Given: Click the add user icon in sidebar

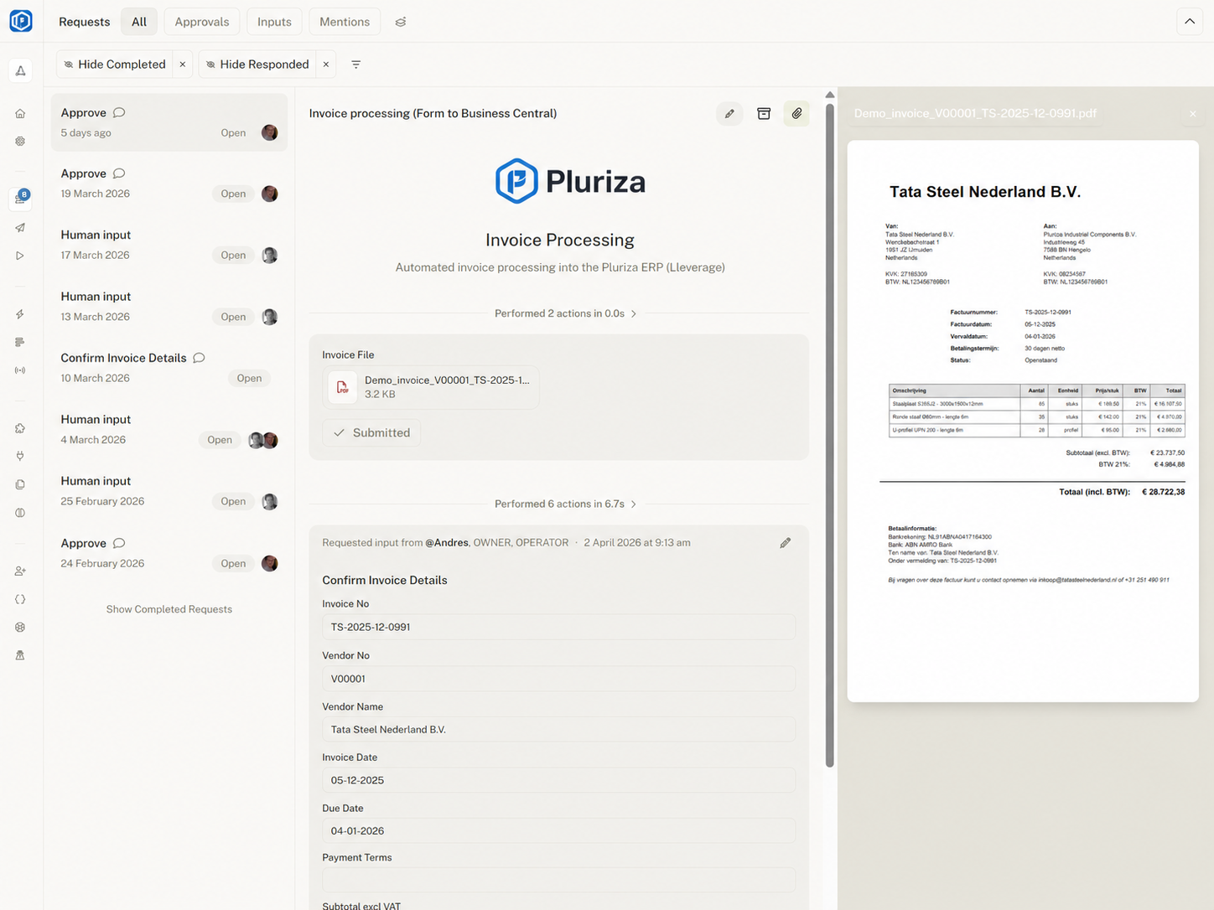Looking at the screenshot, I should (x=20, y=571).
